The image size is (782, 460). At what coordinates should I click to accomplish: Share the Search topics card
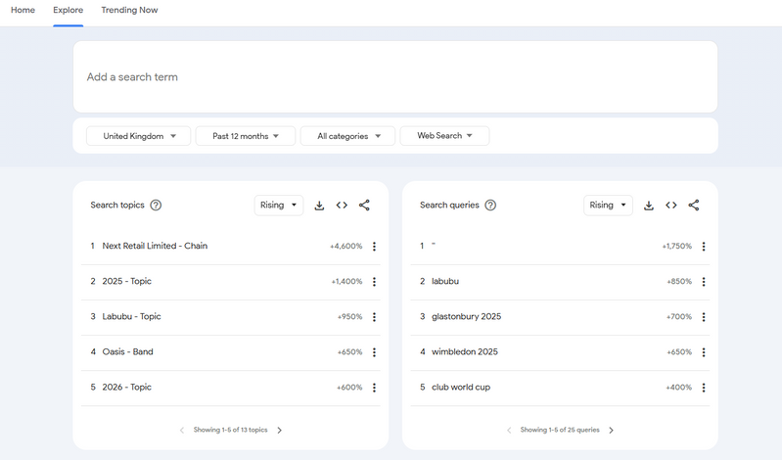(x=364, y=206)
